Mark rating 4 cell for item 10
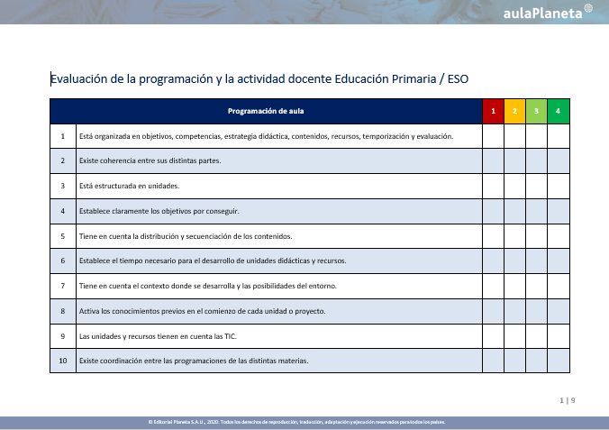The image size is (609, 430). point(559,361)
